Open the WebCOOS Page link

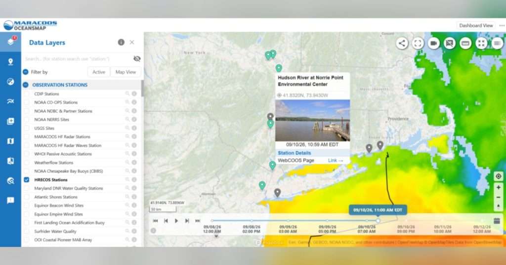coord(336,161)
